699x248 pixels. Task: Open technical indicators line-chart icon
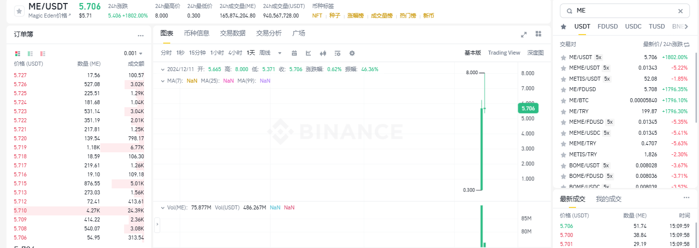(308, 53)
